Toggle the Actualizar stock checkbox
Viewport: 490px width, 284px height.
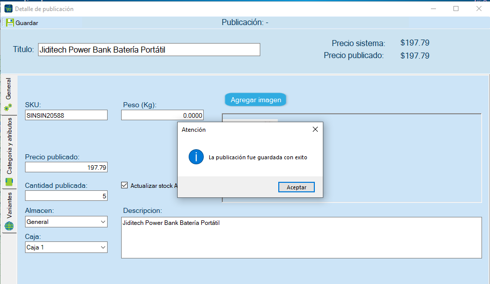[124, 185]
